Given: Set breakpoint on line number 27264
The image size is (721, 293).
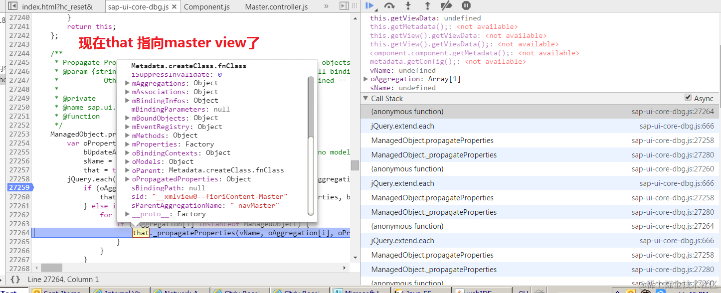Looking at the screenshot, I should click(x=19, y=233).
